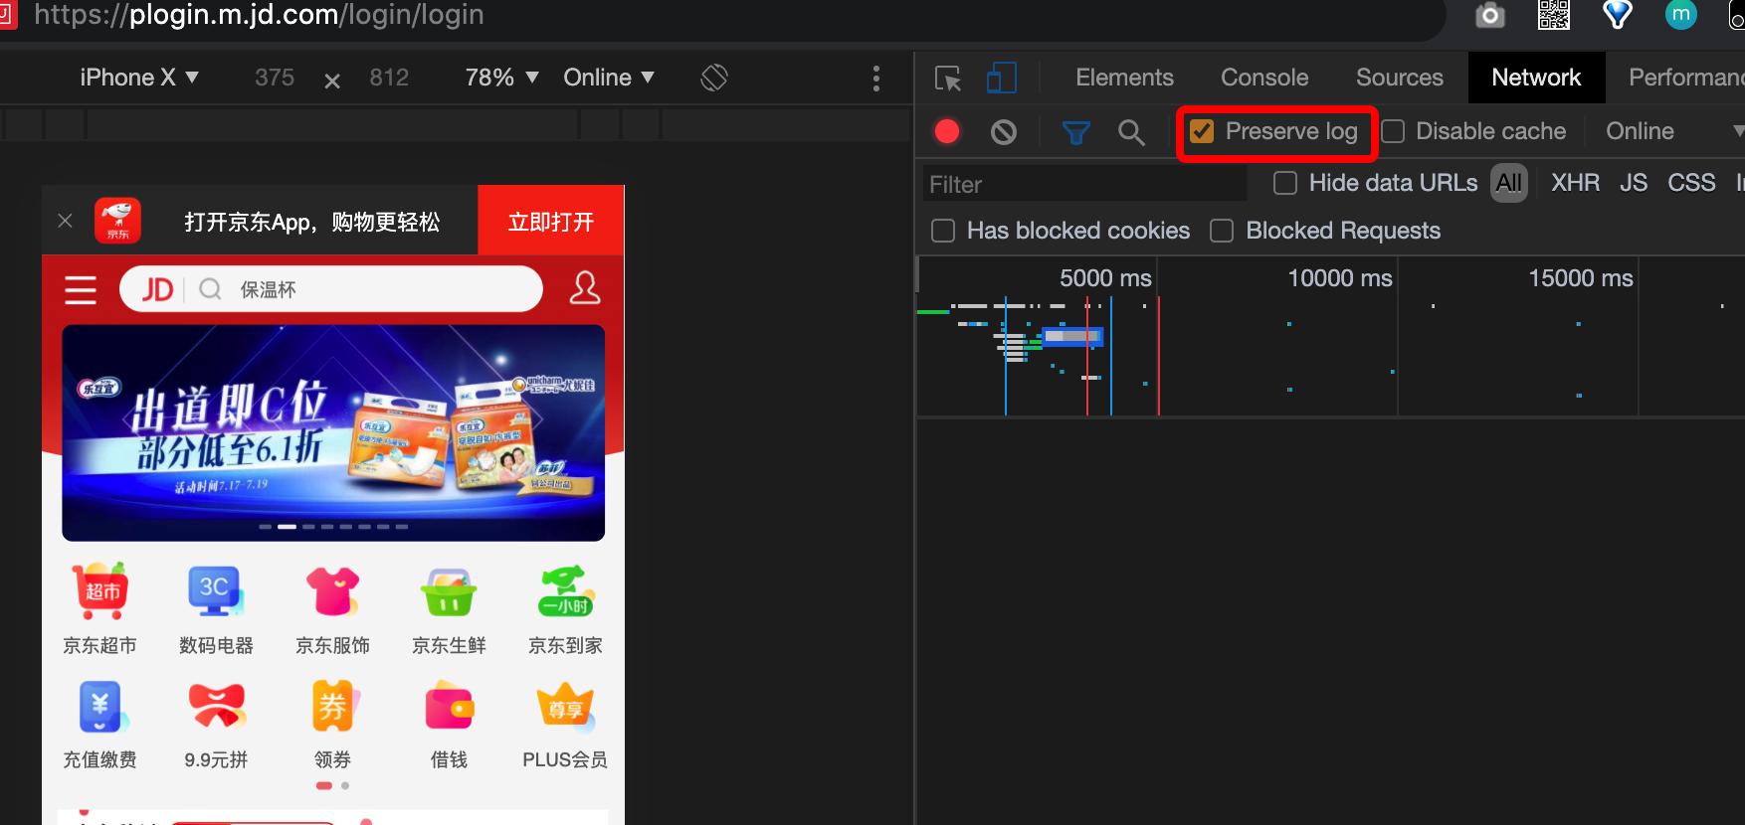Open the 京东到家 category icon
This screenshot has width=1745, height=825.
(565, 591)
